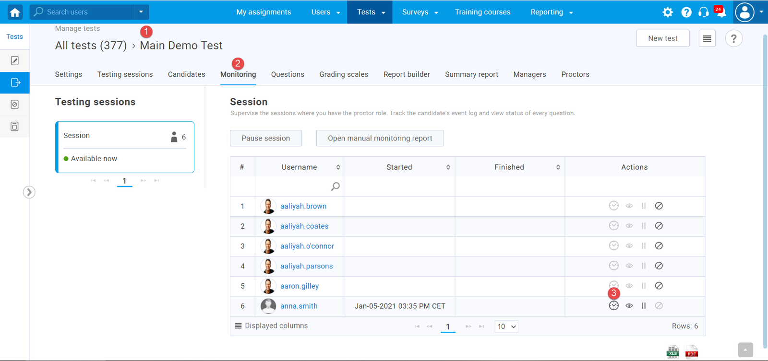Click the clock icon for anna.smith
This screenshot has width=768, height=361.
coord(613,306)
